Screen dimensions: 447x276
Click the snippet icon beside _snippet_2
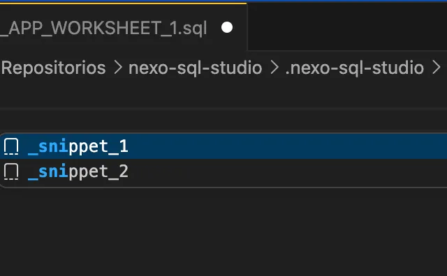(11, 171)
